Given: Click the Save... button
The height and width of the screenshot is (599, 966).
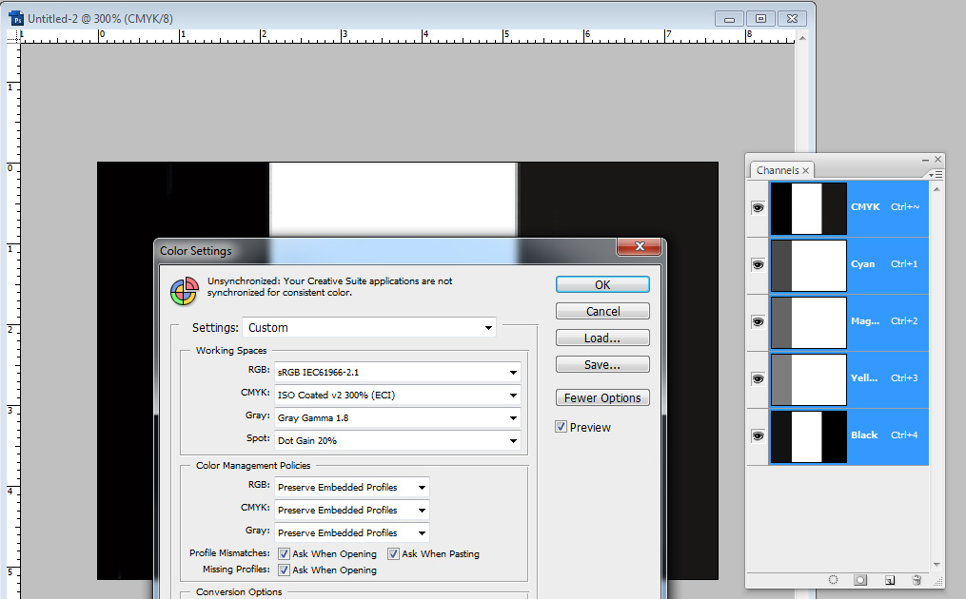Looking at the screenshot, I should [x=602, y=364].
